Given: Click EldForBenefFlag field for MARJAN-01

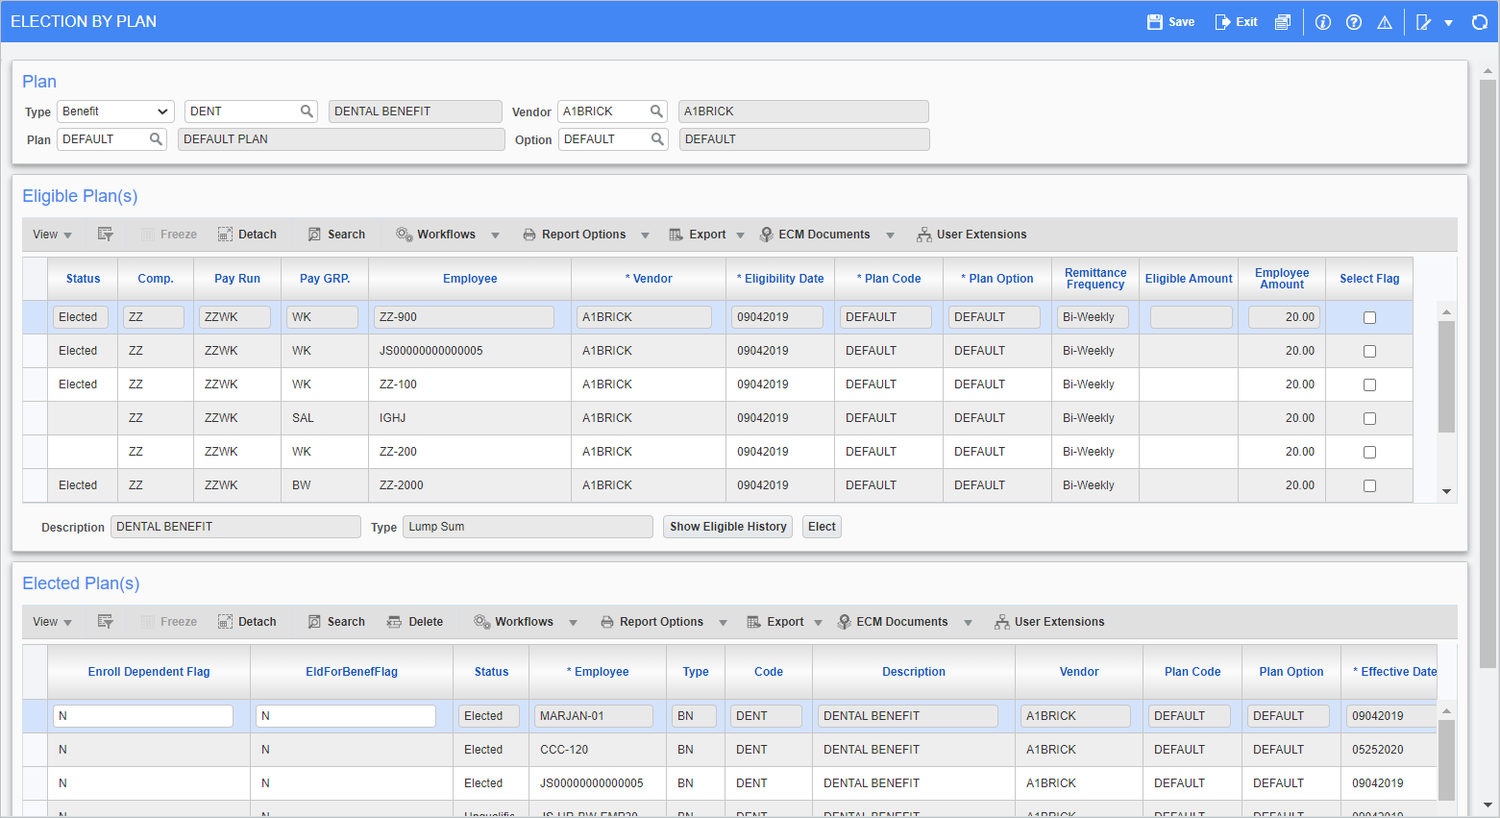Looking at the screenshot, I should [x=346, y=716].
